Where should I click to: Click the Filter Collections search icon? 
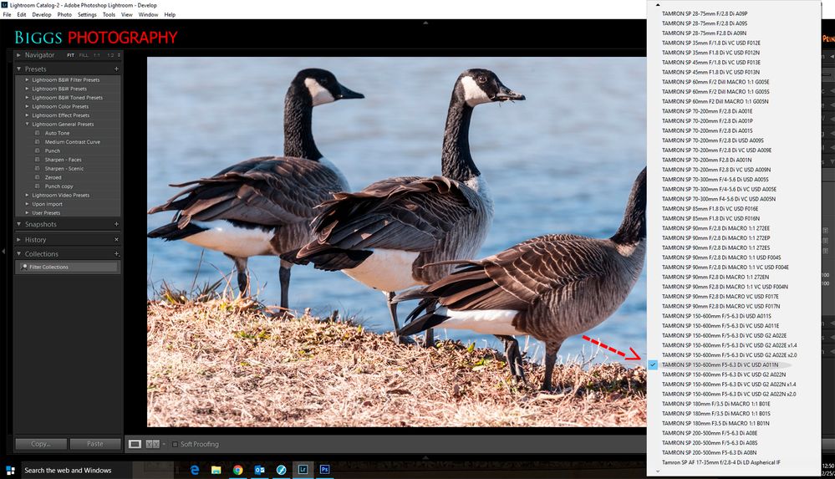(x=24, y=267)
